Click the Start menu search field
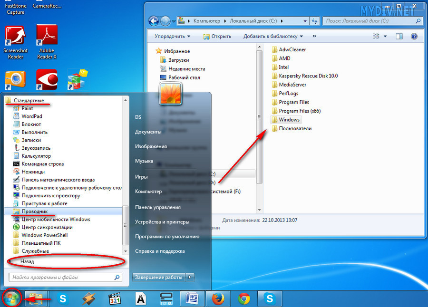The width and height of the screenshot is (428, 307). point(65,277)
